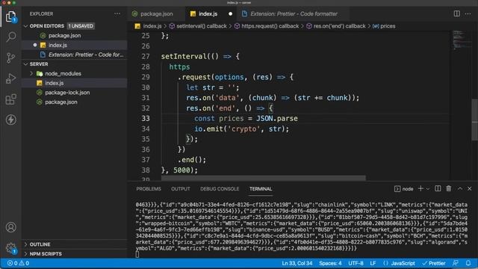This screenshot has width=478, height=269.
Task: Show errors and warnings in status bar
Action: tap(18, 263)
